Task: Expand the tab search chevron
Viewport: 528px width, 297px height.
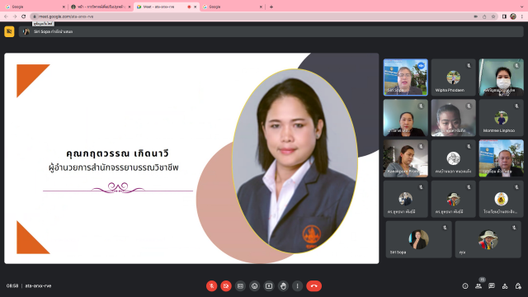Action: [522, 7]
